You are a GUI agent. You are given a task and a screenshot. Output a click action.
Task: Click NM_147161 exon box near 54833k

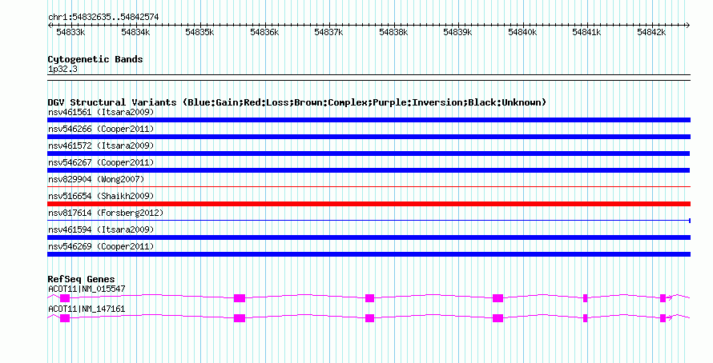[65, 318]
